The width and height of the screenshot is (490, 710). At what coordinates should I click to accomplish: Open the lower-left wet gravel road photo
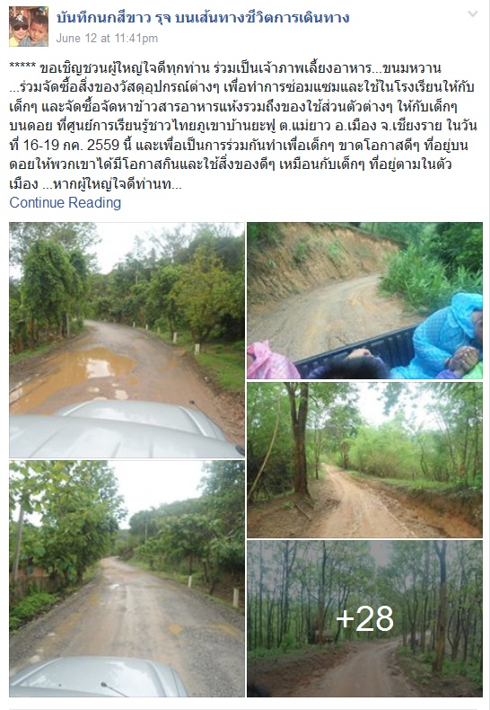click(x=127, y=579)
